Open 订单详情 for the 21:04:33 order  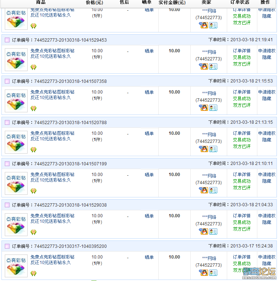242,216
